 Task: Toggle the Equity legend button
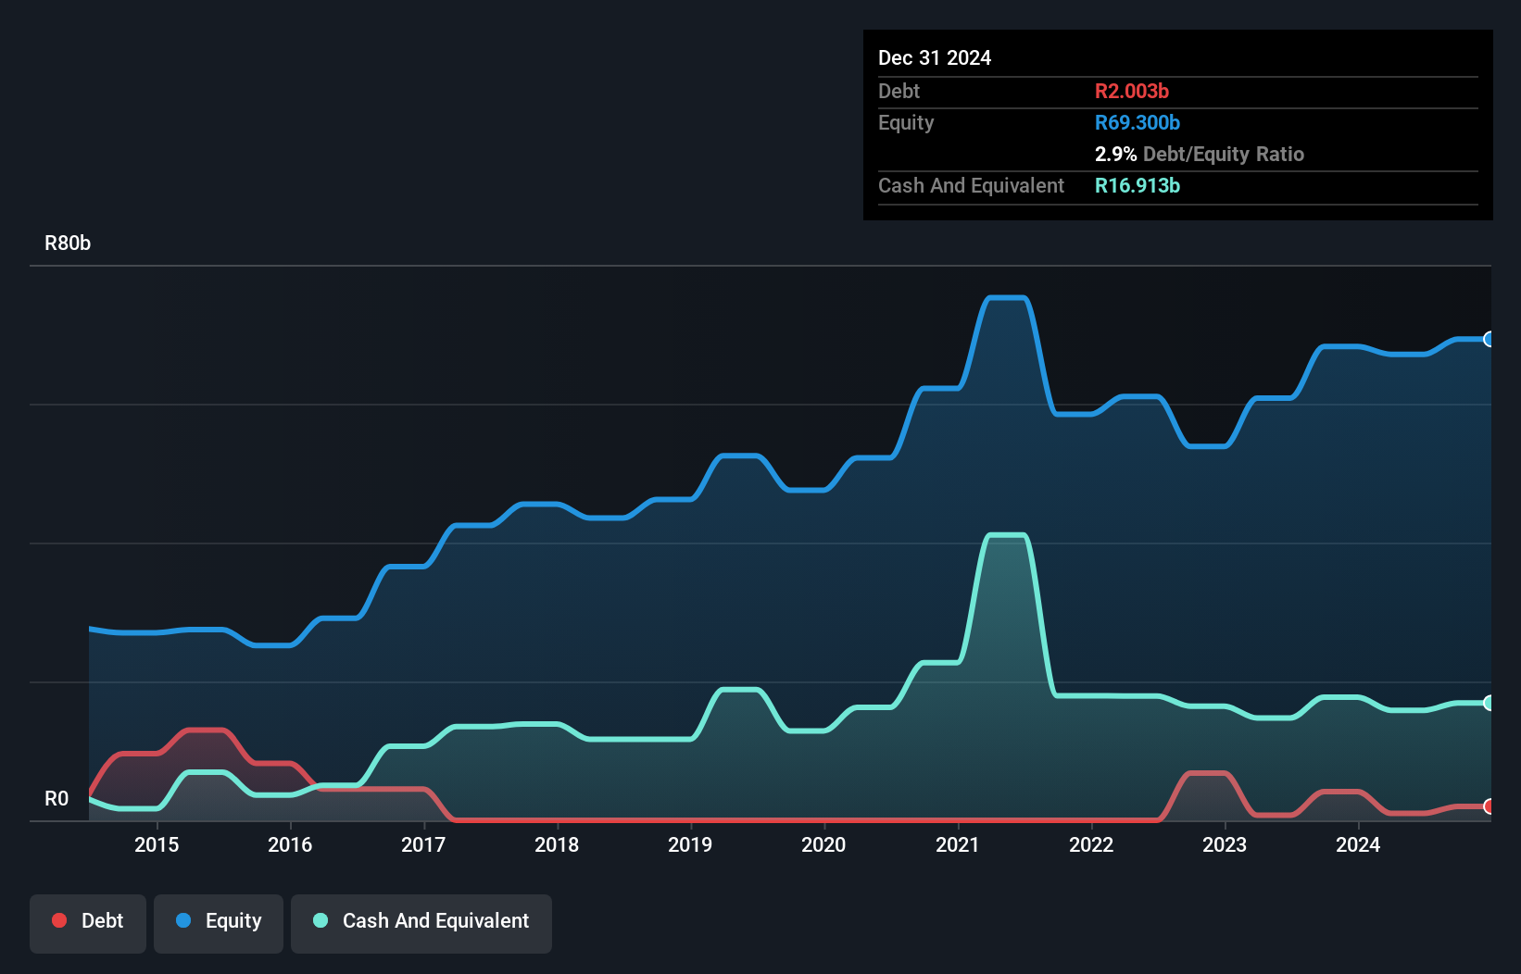click(219, 923)
